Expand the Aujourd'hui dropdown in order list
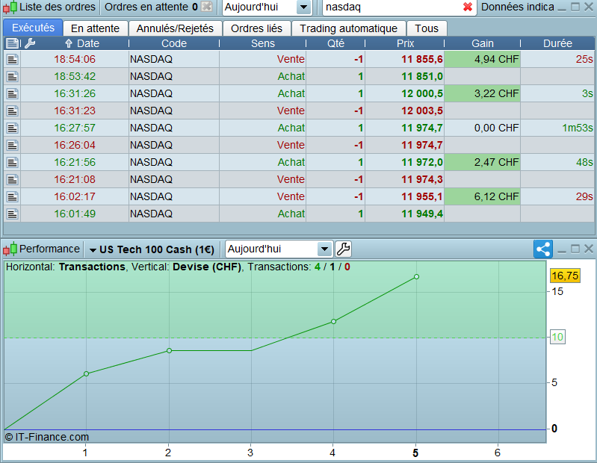The height and width of the screenshot is (463, 597). coord(303,7)
